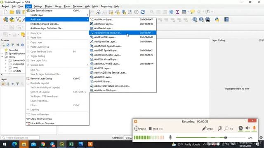Choose Add WMS/WMTS Layer entry

coord(123,64)
